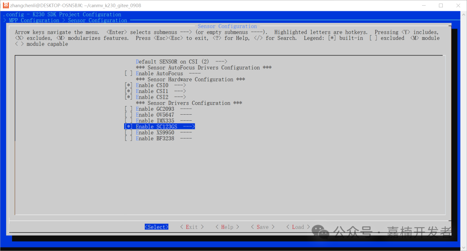
Task: Open the Default SENSOR on CSI submenu
Action: (x=181, y=62)
